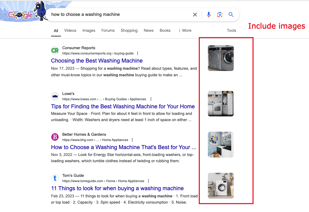Click the microphone icon to search by voice
The height and width of the screenshot is (212, 309).
pyautogui.click(x=208, y=14)
